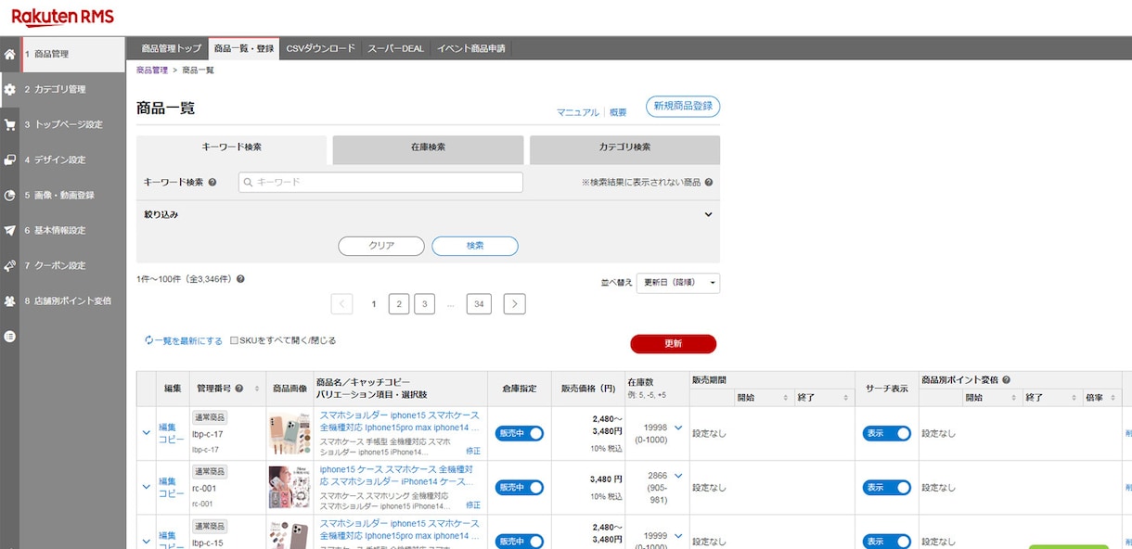Image resolution: width=1132 pixels, height=549 pixels.
Task: Expand stock chevron next to 19999
Action: (678, 535)
